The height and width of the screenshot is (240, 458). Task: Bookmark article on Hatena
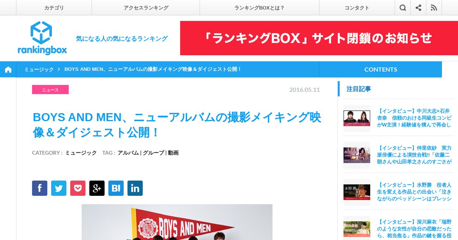click(116, 188)
